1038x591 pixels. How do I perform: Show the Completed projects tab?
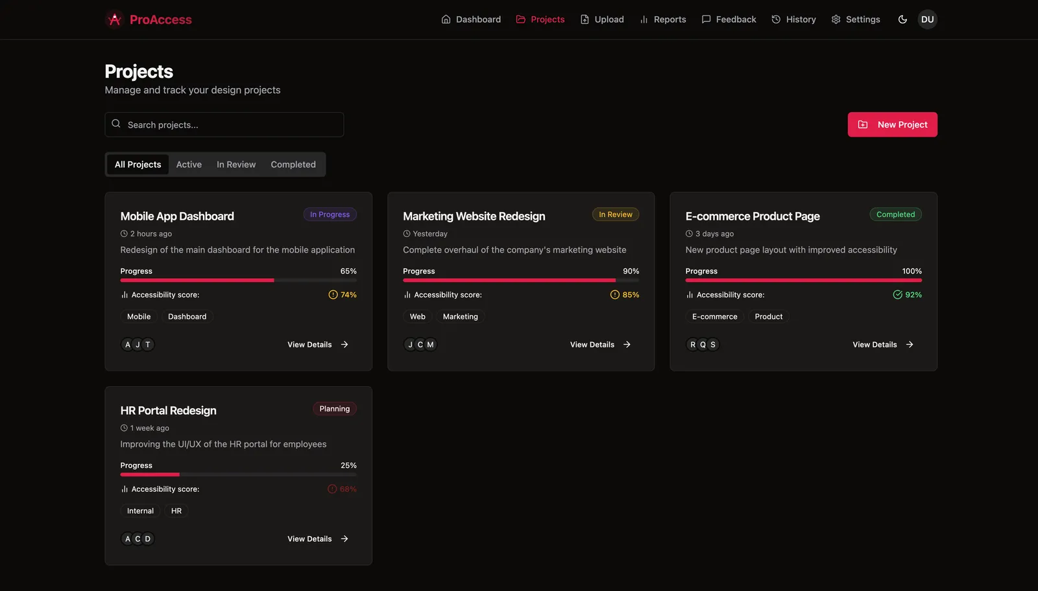(293, 165)
